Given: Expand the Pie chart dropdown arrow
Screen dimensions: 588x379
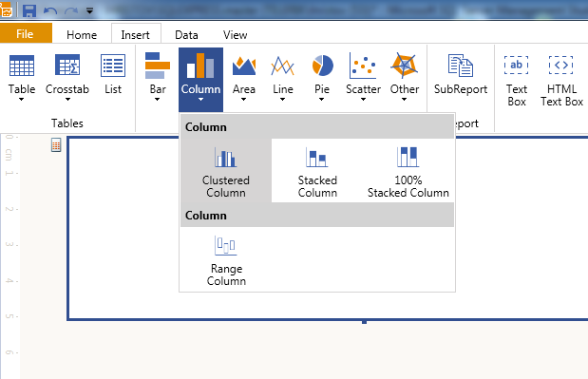Looking at the screenshot, I should pyautogui.click(x=322, y=100).
